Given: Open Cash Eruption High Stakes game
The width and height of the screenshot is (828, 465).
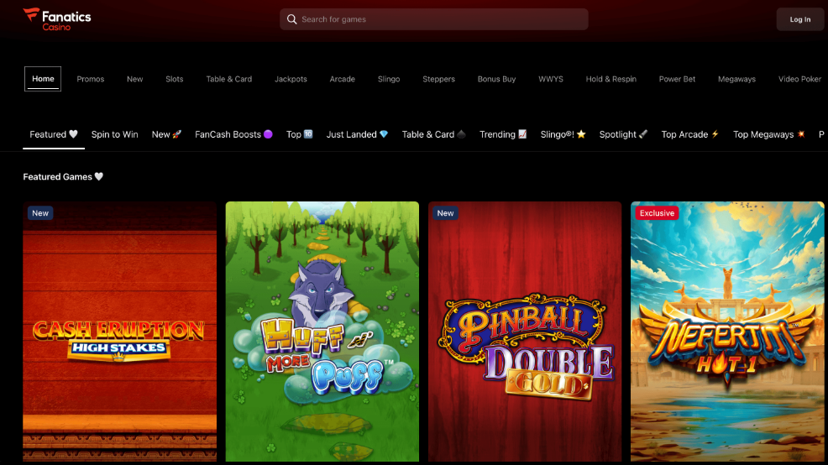Looking at the screenshot, I should 119,332.
